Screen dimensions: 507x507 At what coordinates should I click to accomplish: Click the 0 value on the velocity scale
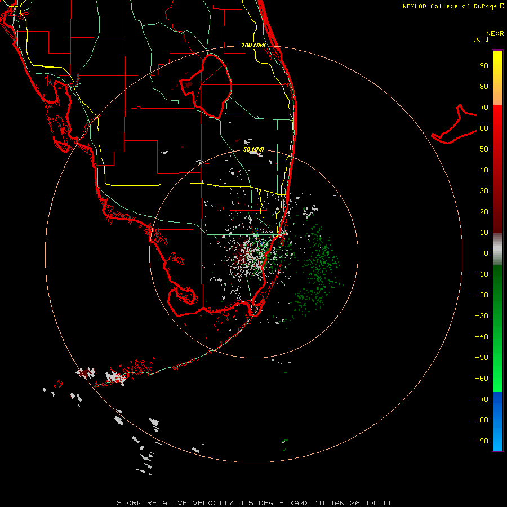(486, 253)
